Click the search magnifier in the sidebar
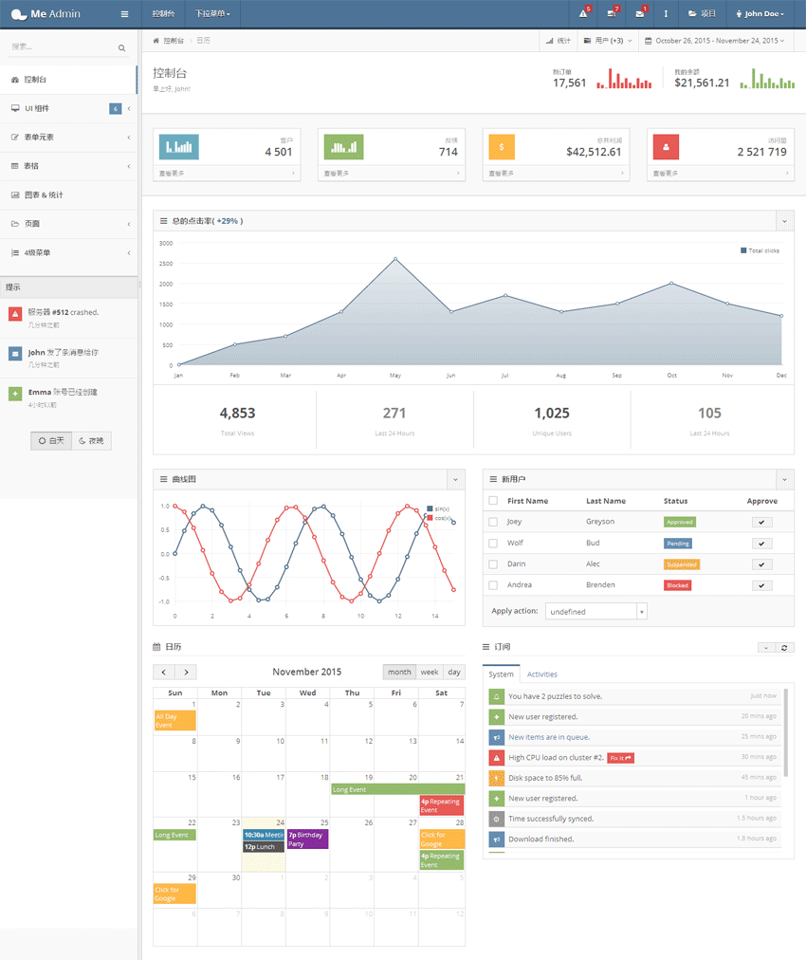The width and height of the screenshot is (806, 960). (x=121, y=46)
